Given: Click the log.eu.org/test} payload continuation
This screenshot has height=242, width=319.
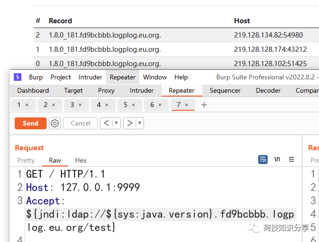Looking at the screenshot, I should click(71, 228).
